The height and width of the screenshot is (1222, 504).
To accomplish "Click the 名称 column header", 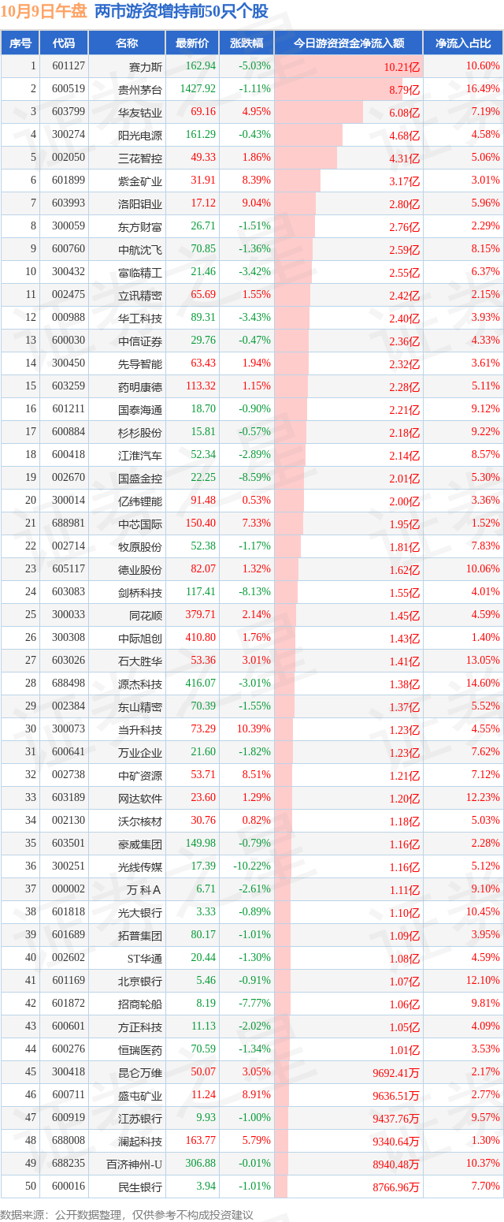I will pyautogui.click(x=126, y=43).
